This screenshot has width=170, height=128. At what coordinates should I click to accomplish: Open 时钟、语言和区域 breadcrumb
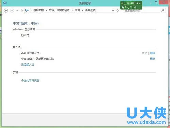59,10
